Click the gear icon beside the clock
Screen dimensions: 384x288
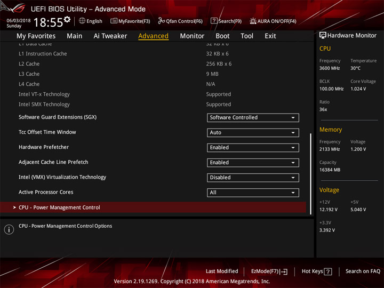[67, 19]
